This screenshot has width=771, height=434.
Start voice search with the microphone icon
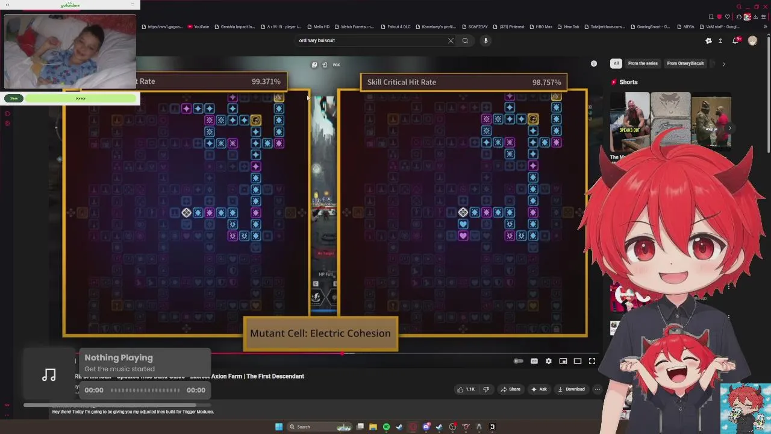tap(485, 40)
